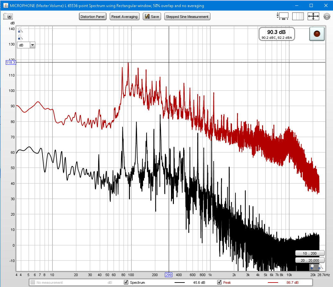
Task: Click the disabled No measurement checkbox
Action: click(x=33, y=282)
